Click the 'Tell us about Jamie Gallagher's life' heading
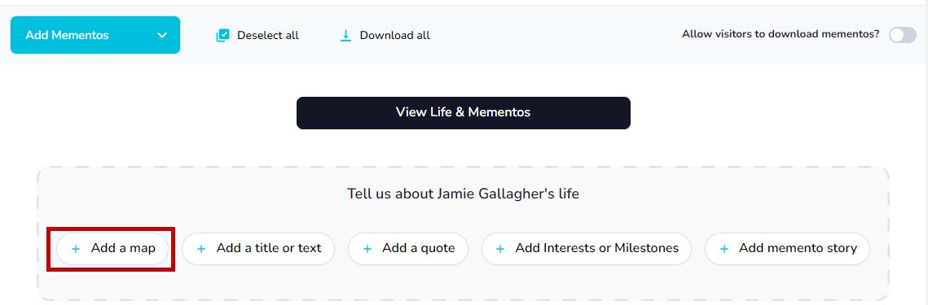Viewport: 928px width, 305px height. (x=463, y=194)
